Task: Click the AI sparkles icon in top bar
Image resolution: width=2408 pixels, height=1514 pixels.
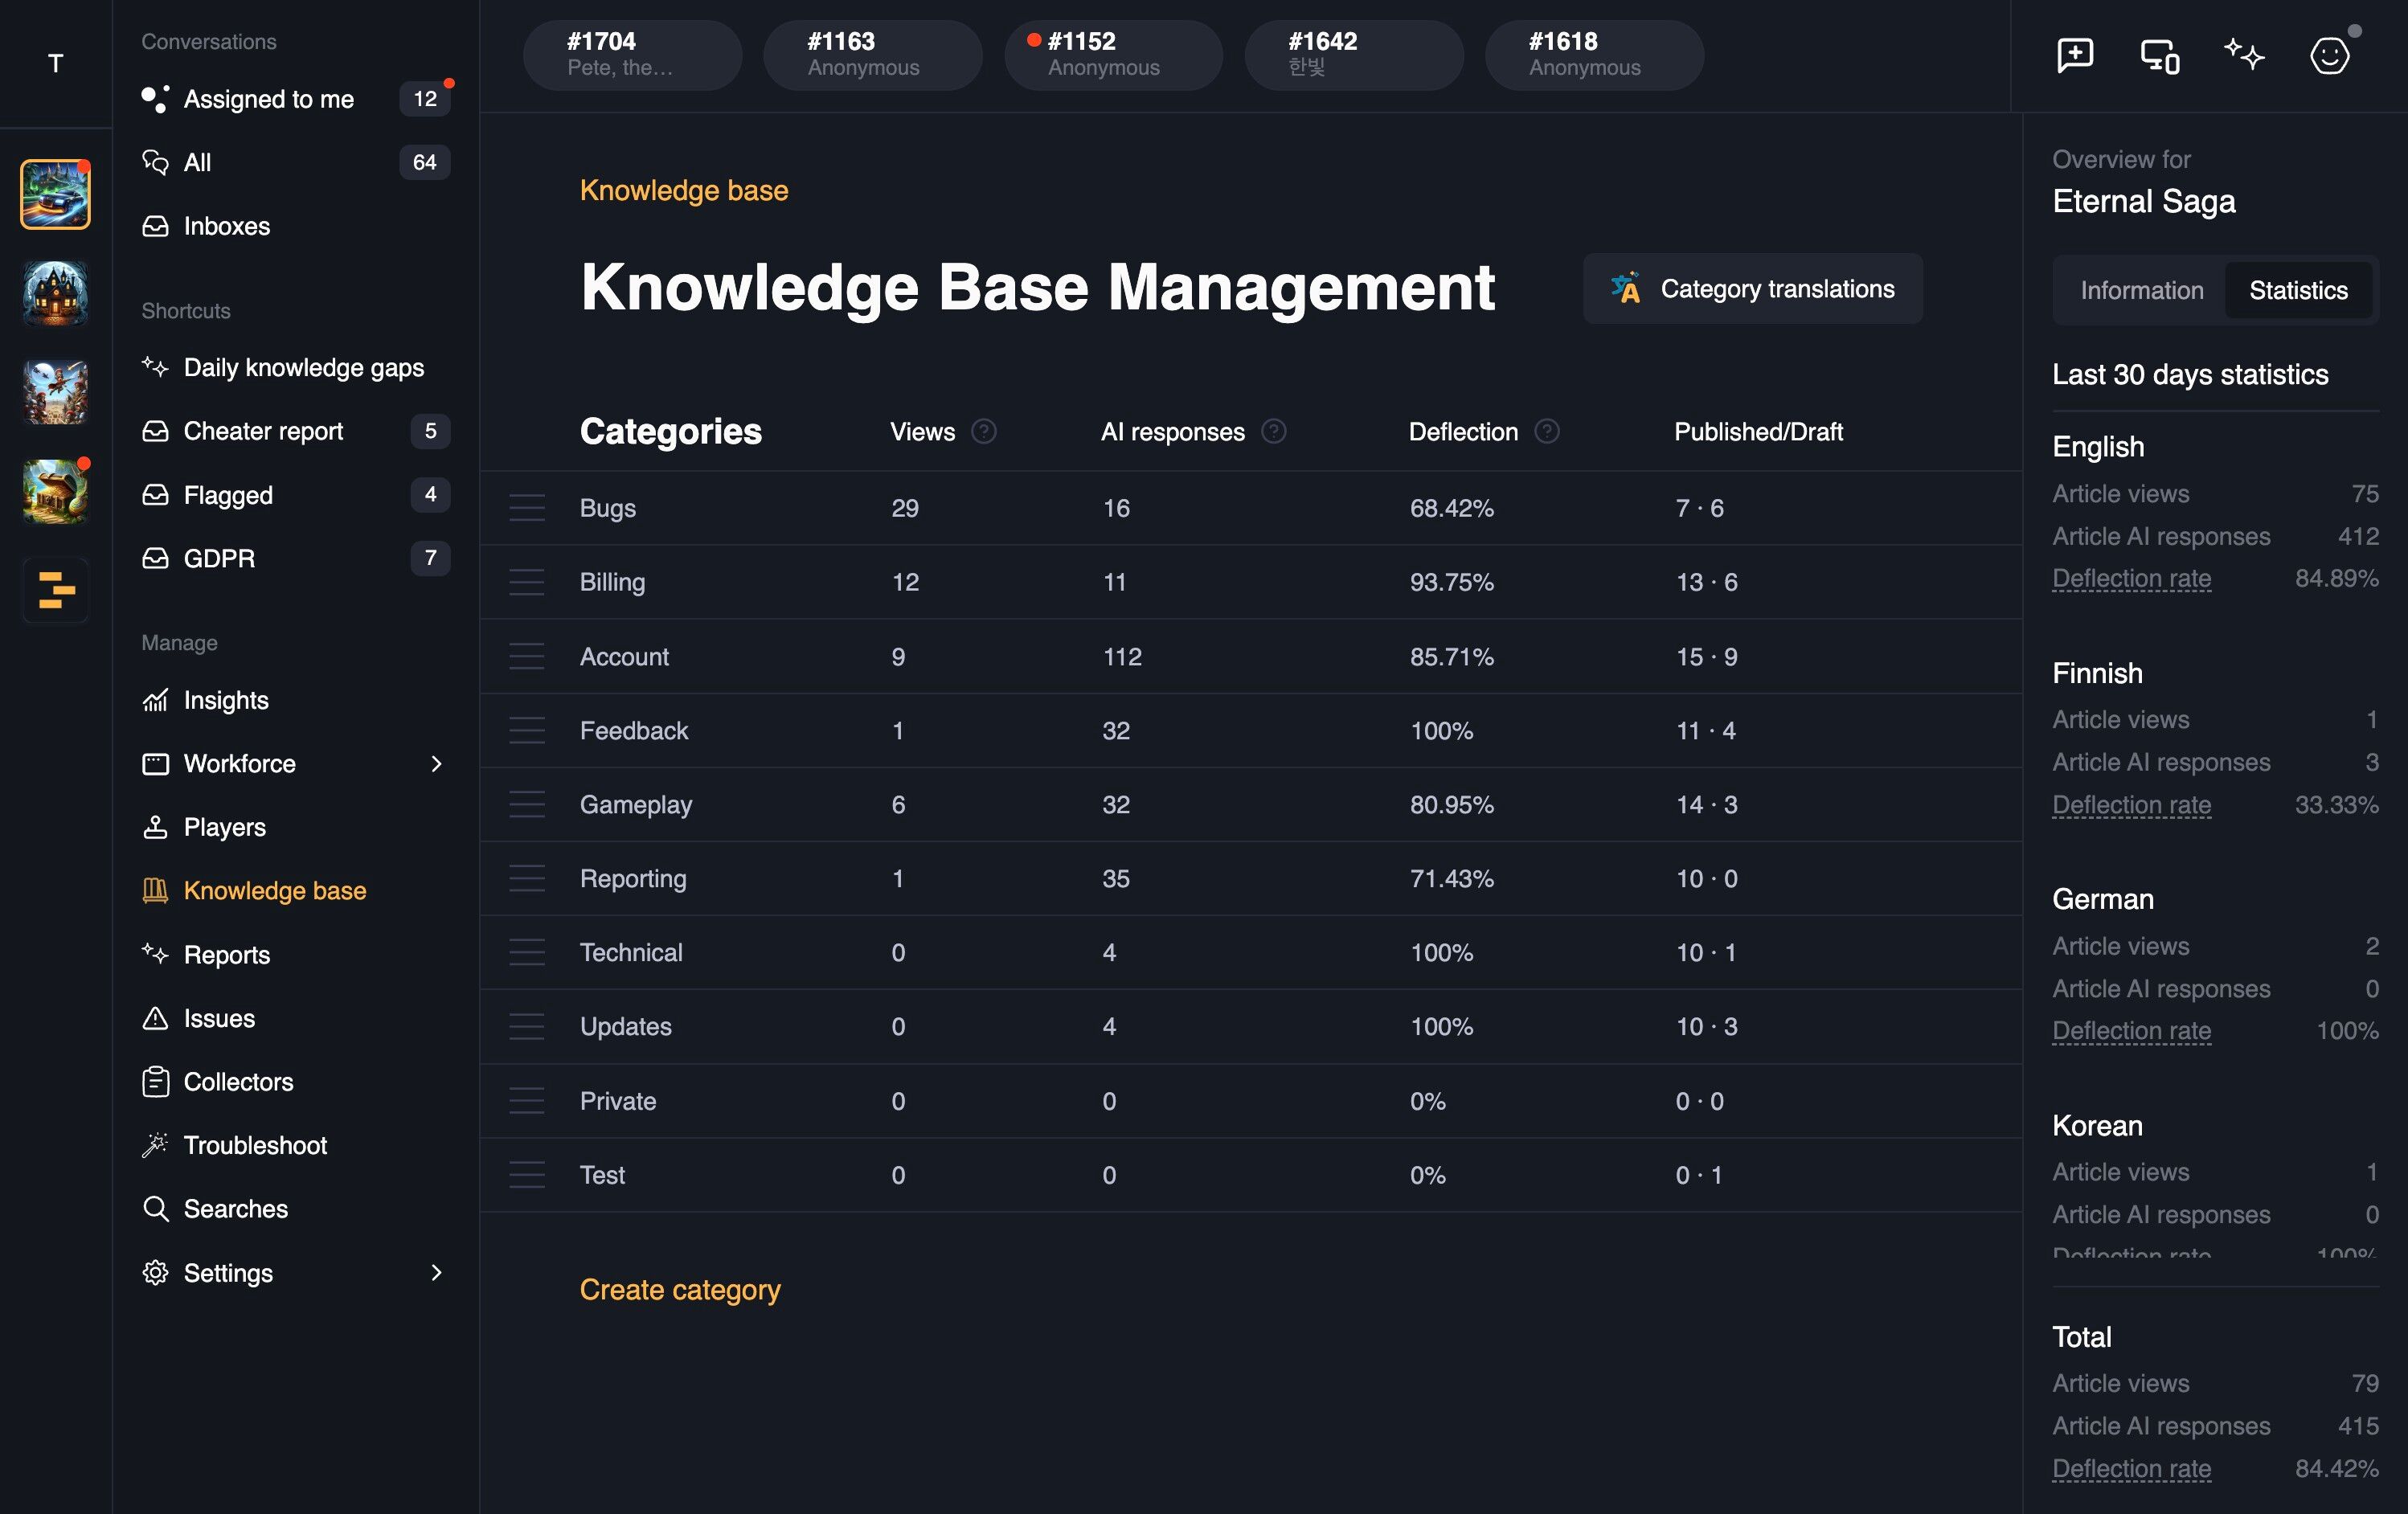Action: point(2244,54)
